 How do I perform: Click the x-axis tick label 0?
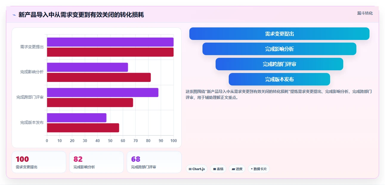click(x=47, y=141)
